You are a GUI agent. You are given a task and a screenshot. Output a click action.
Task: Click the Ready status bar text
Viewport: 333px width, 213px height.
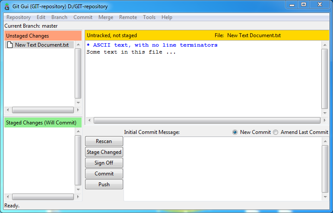(x=12, y=206)
